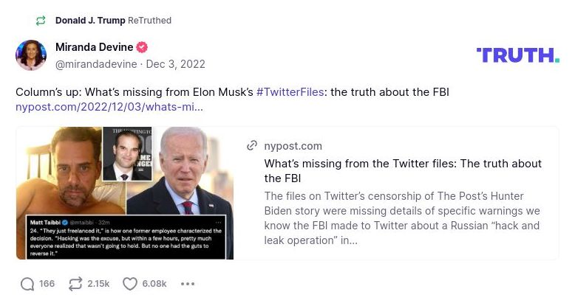Click the article description snippet text
This screenshot has width=575, height=306.
[x=402, y=218]
